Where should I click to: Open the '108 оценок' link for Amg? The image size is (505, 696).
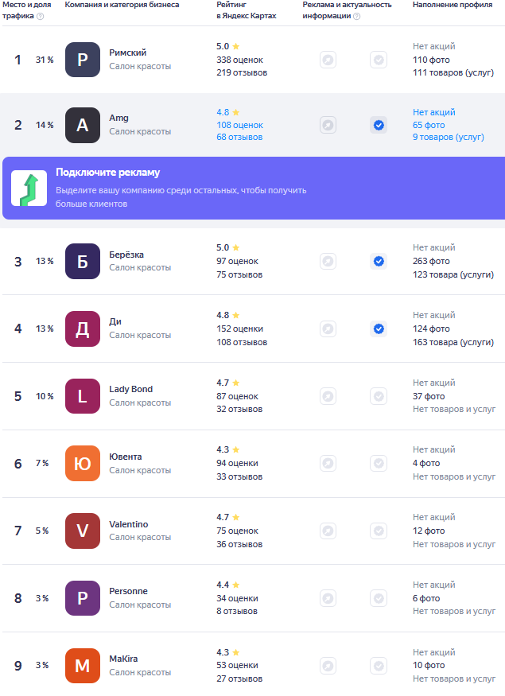point(239,125)
